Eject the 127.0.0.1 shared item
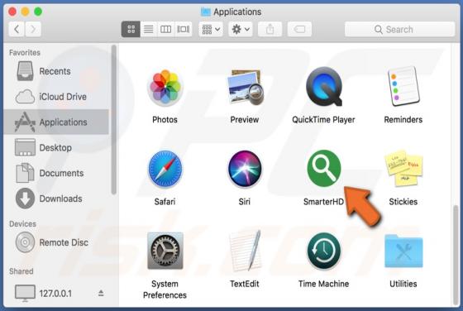The height and width of the screenshot is (311, 463). pyautogui.click(x=101, y=294)
